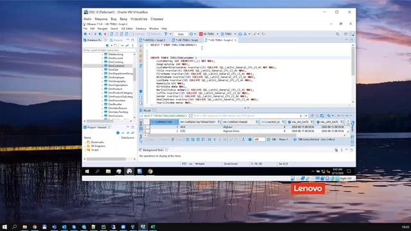Open DBeaver SQL Editor menu
Image resolution: width=411 pixels, height=231 pixels.
coord(127,28)
